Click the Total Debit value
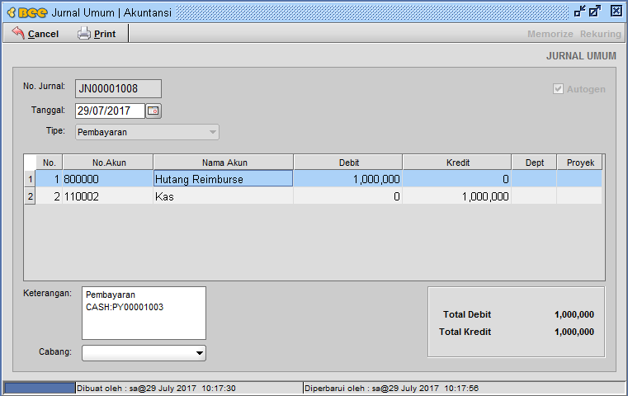 [574, 314]
